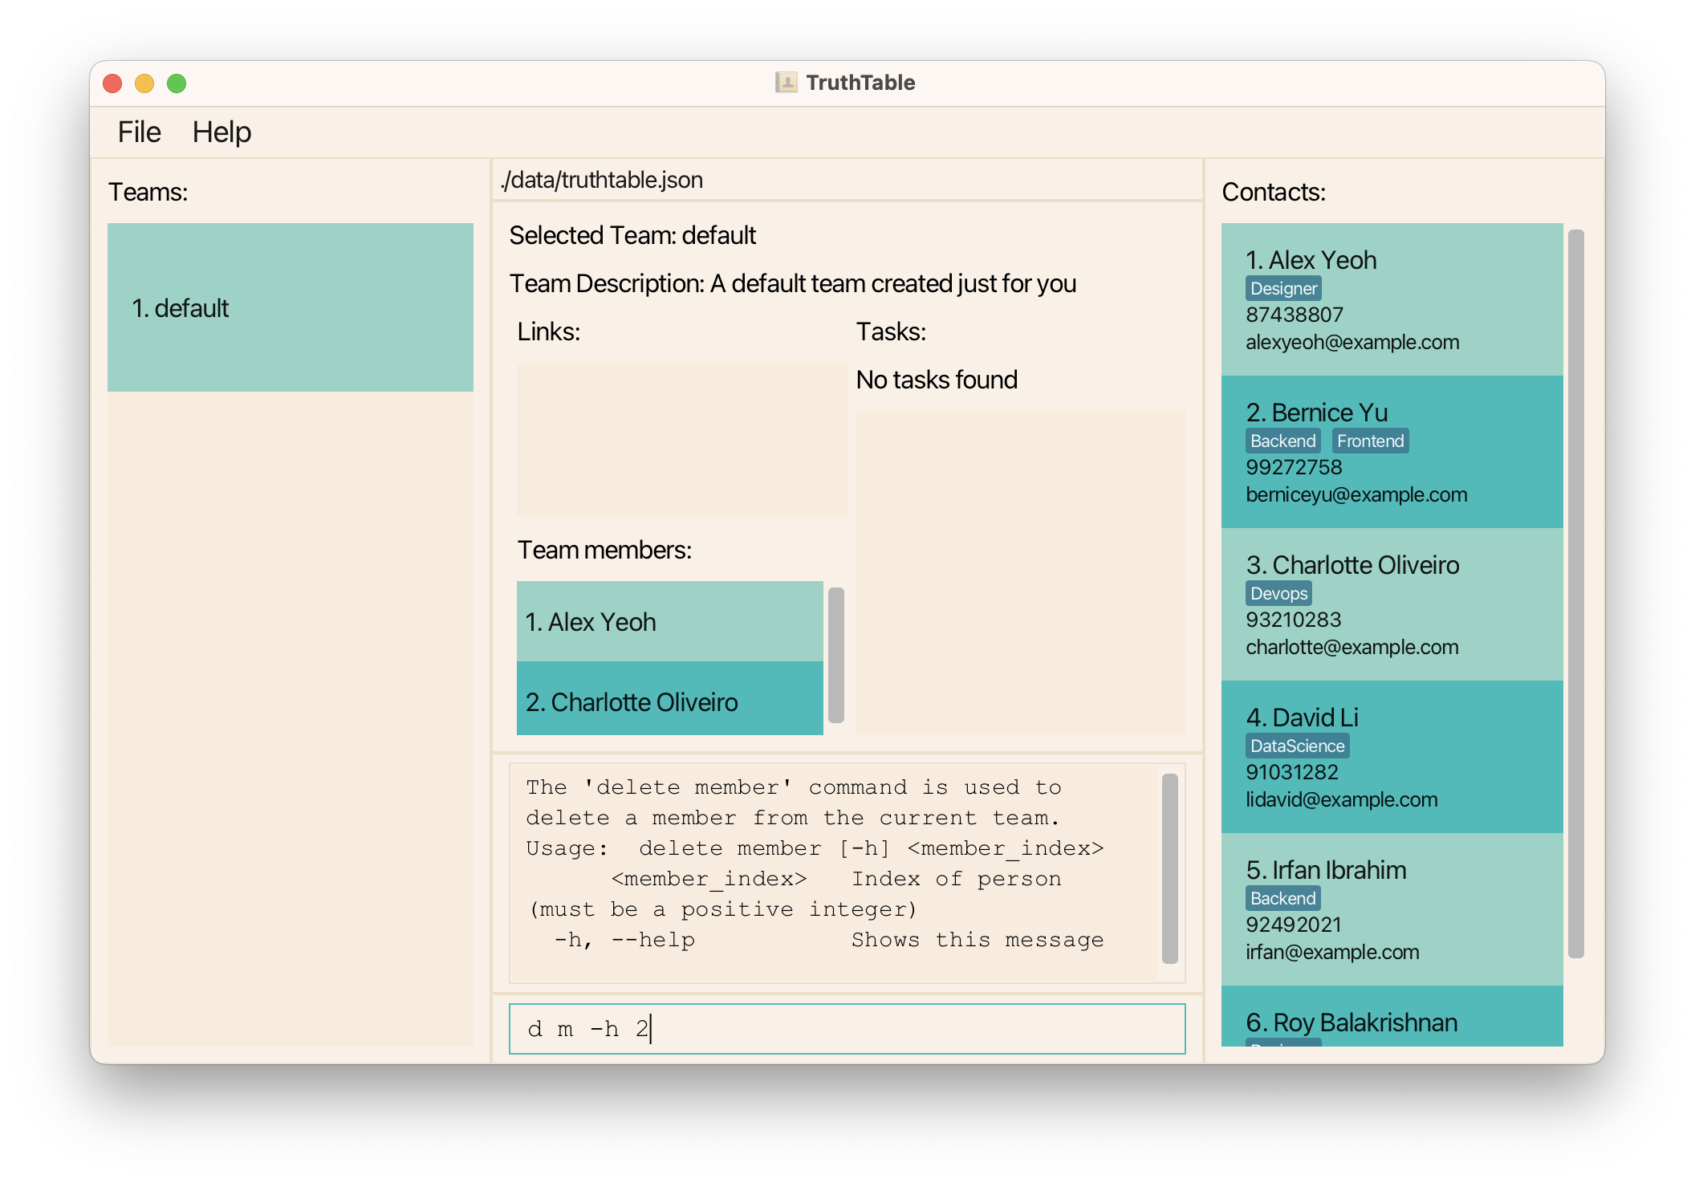The image size is (1695, 1183).
Task: Open the File menu
Action: [x=139, y=132]
